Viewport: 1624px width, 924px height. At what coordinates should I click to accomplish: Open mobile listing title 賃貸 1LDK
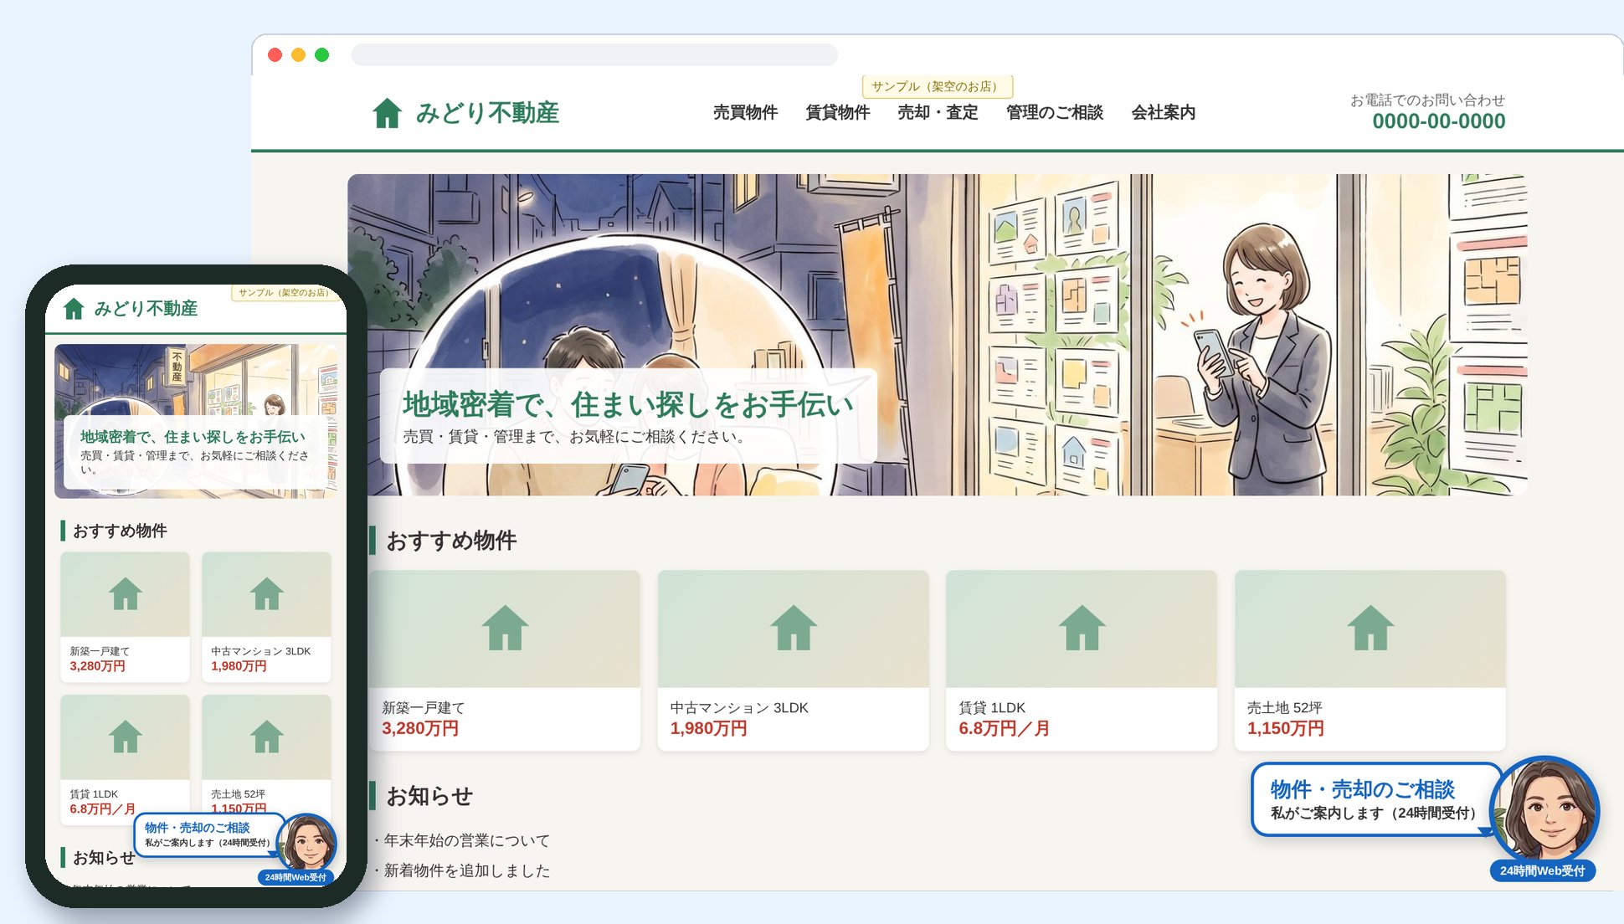pyautogui.click(x=94, y=794)
